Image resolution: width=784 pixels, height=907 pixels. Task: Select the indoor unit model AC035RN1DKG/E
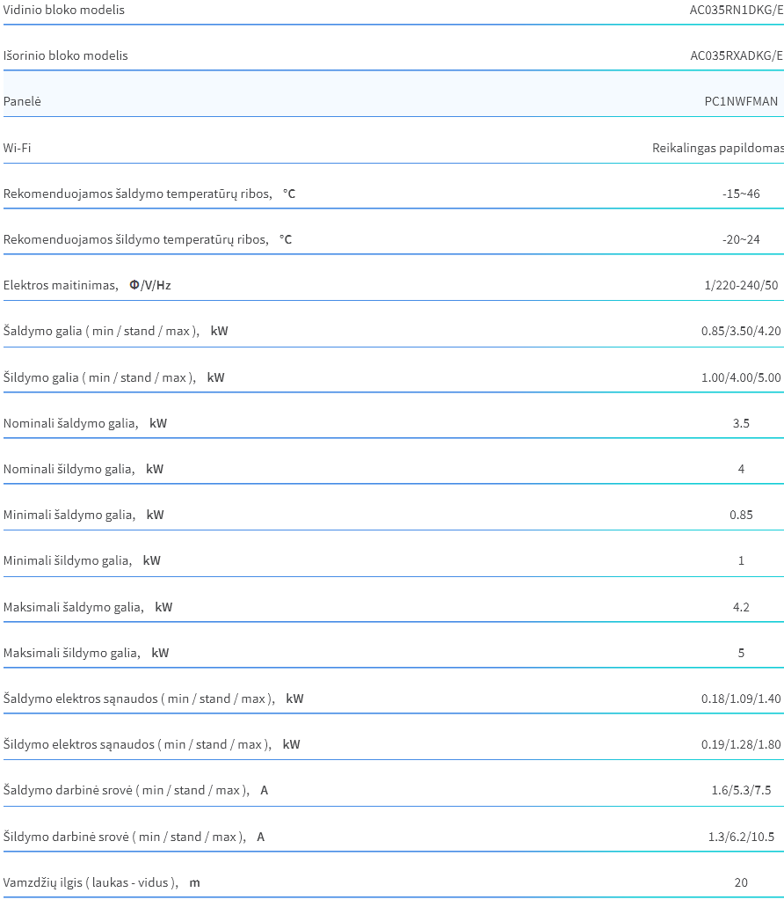(737, 10)
